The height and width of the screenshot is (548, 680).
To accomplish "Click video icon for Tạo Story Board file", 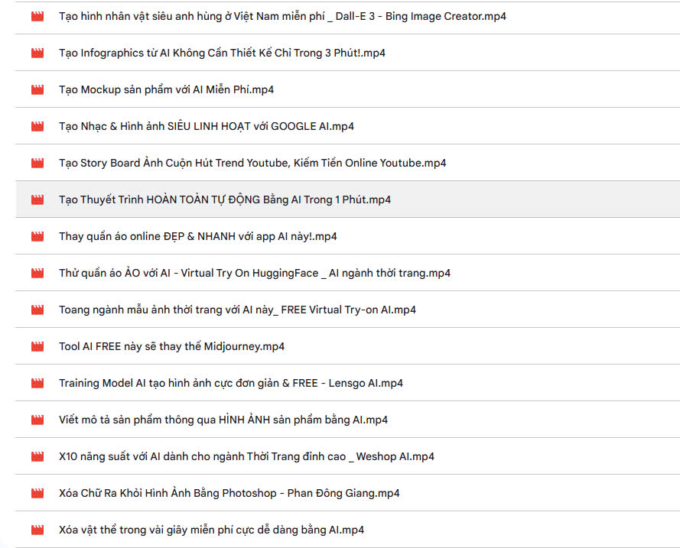I will 37,164.
